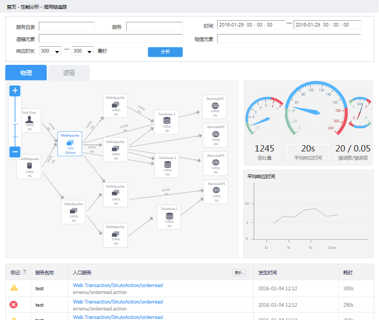The width and height of the screenshot is (379, 320).
Task: Click the start time date field
Action: pos(251,24)
